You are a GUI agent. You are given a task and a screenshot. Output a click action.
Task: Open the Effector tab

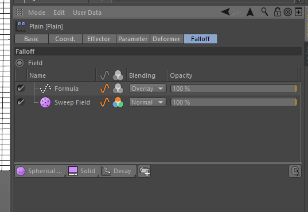pyautogui.click(x=99, y=39)
